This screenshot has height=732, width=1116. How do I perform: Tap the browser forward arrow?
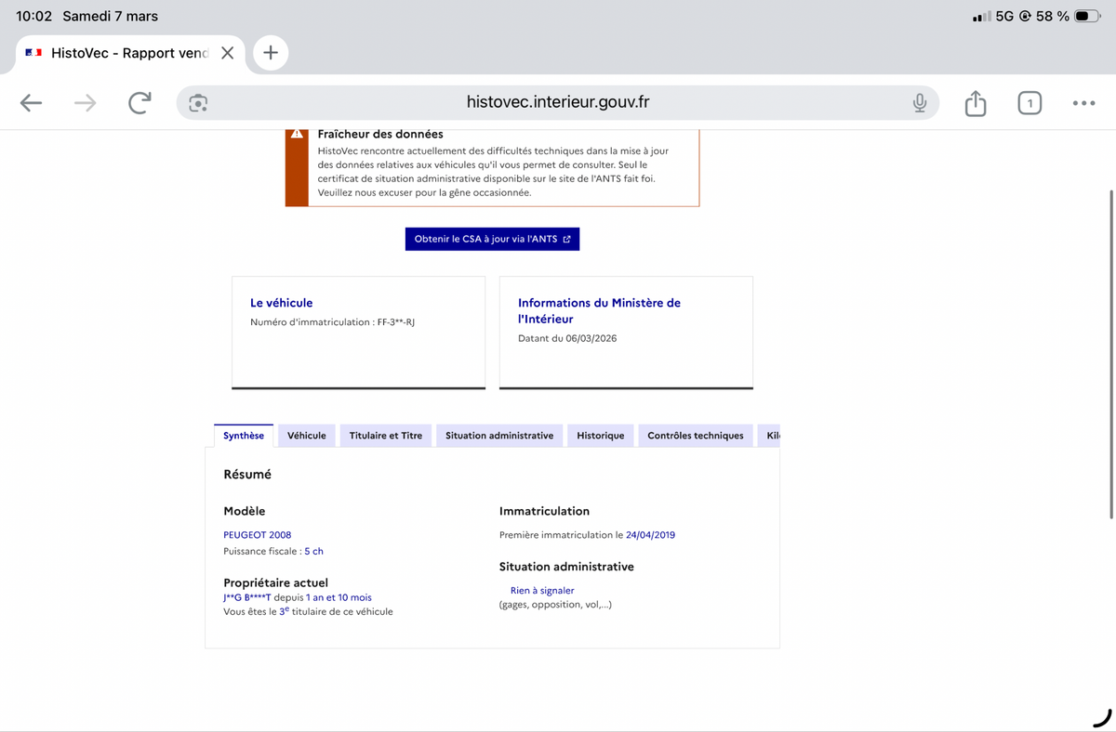[85, 103]
